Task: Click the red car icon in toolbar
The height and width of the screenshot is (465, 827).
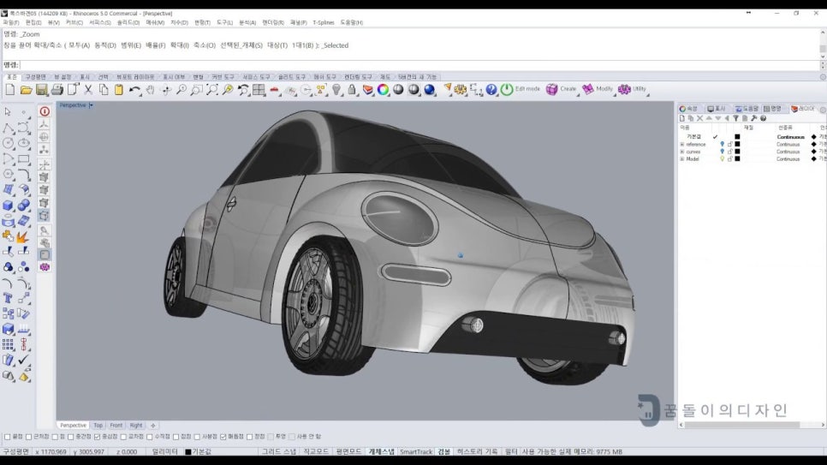Action: coord(274,90)
